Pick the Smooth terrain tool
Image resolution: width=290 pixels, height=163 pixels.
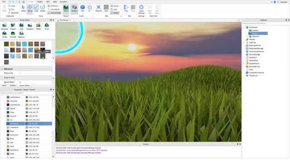[13, 34]
